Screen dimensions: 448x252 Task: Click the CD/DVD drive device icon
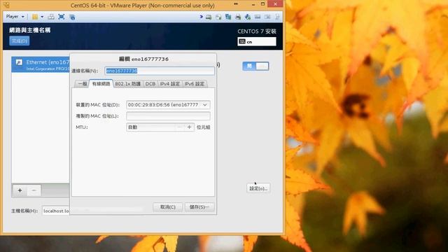click(218, 17)
